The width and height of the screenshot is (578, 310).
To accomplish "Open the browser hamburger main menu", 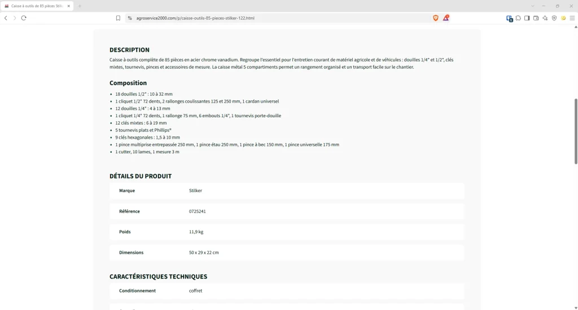I will (572, 18).
